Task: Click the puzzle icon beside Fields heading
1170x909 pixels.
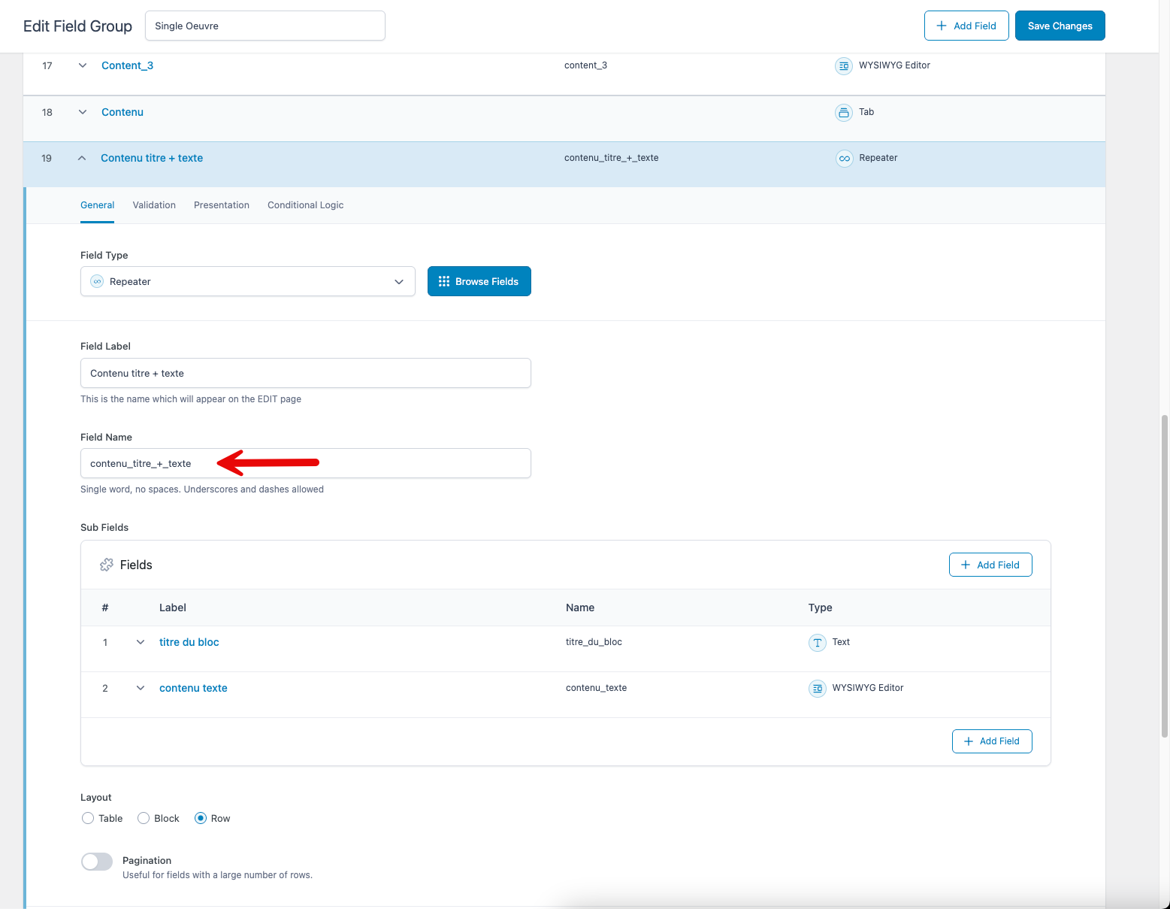Action: [x=107, y=565]
